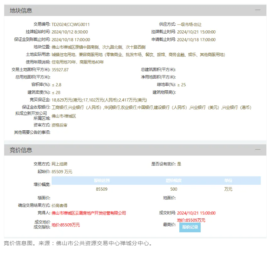This screenshot has width=269, height=256.
Task: Click winning bidder 佛山市禅城区云晟房地产开发经营有限公司
Action: 89,213
